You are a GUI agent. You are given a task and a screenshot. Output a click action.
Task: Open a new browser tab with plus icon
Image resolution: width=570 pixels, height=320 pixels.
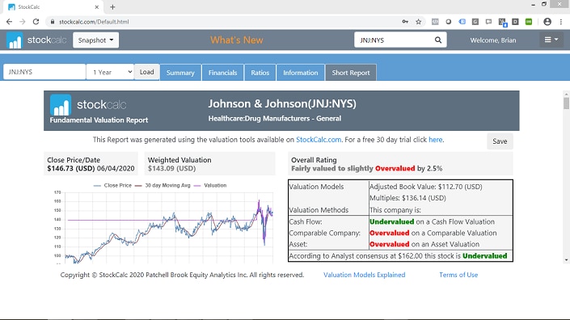112,7
